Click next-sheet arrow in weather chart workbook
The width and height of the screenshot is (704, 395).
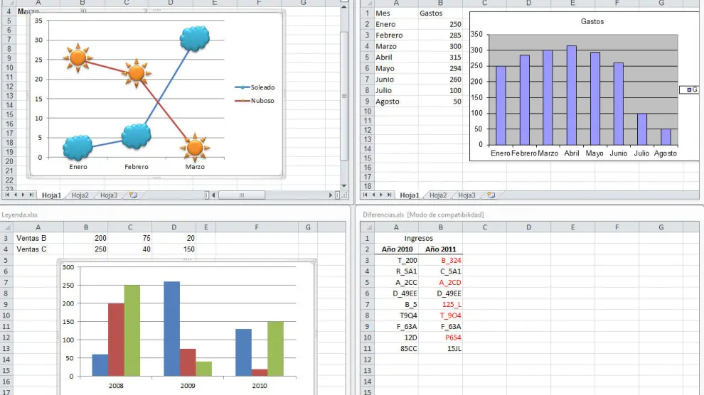(x=24, y=195)
